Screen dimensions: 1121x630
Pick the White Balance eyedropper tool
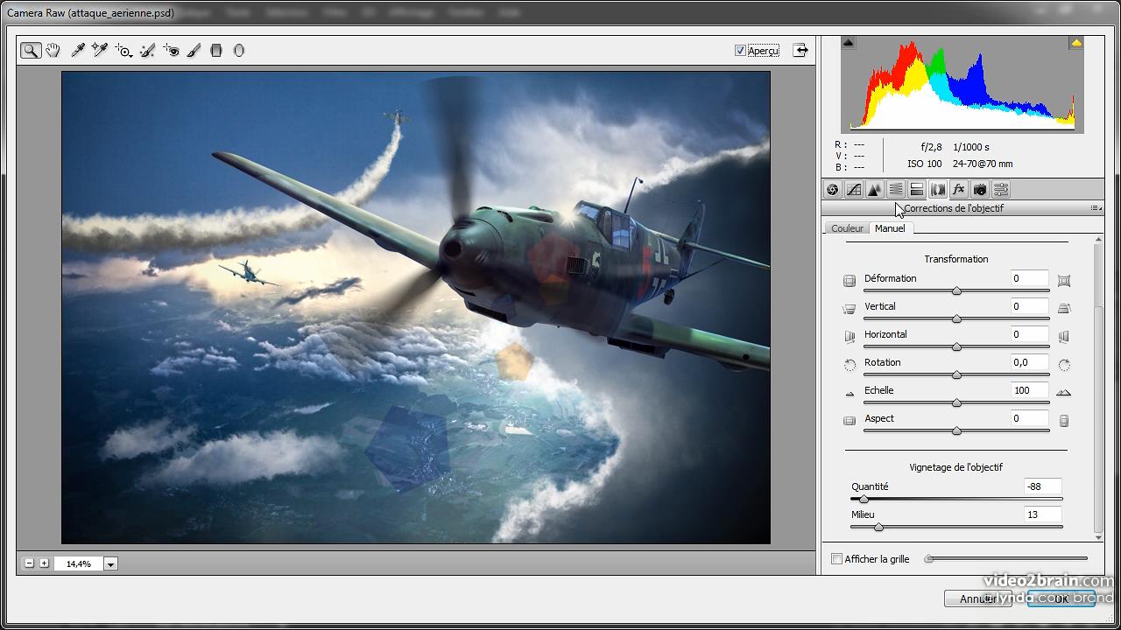(x=77, y=51)
